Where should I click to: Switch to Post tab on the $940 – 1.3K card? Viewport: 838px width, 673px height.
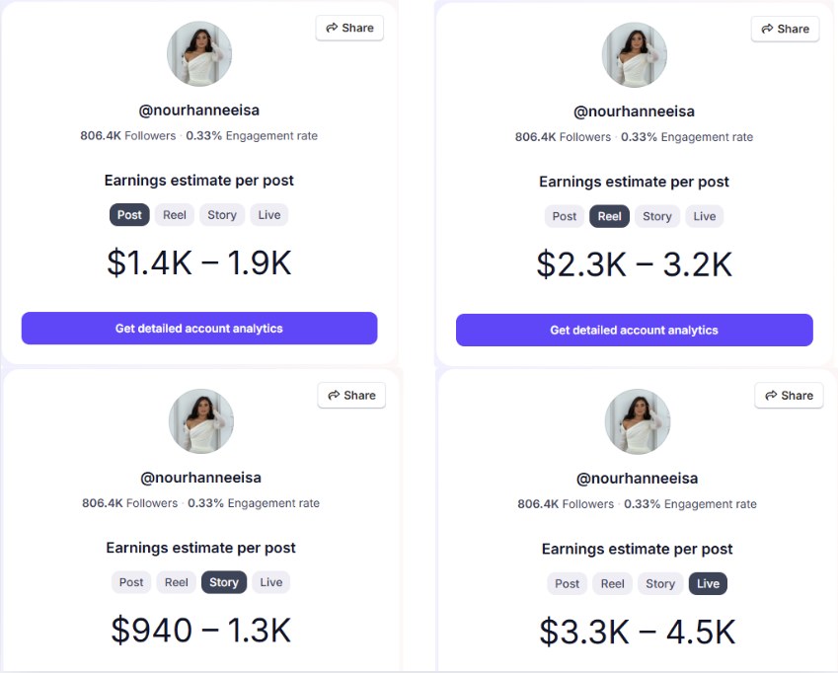tap(131, 582)
